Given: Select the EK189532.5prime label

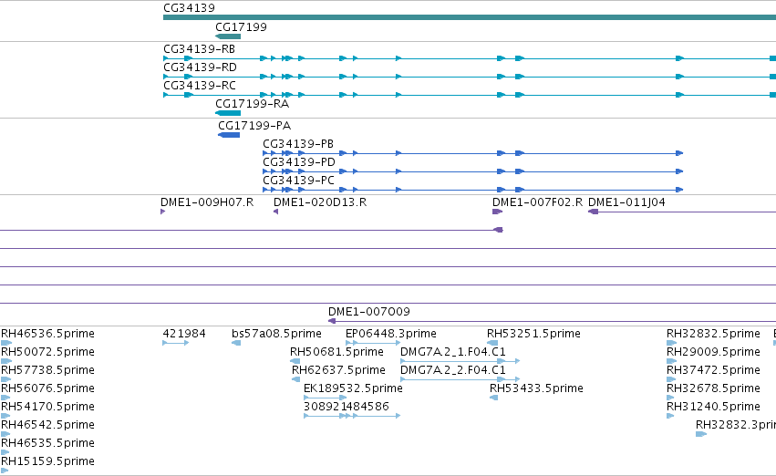Looking at the screenshot, I should pos(354,388).
